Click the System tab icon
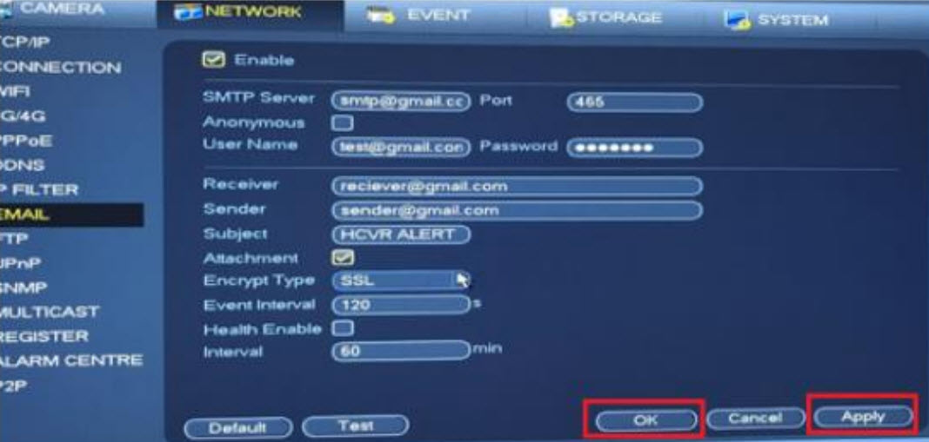Screen dimensions: 929x442 tap(737, 20)
